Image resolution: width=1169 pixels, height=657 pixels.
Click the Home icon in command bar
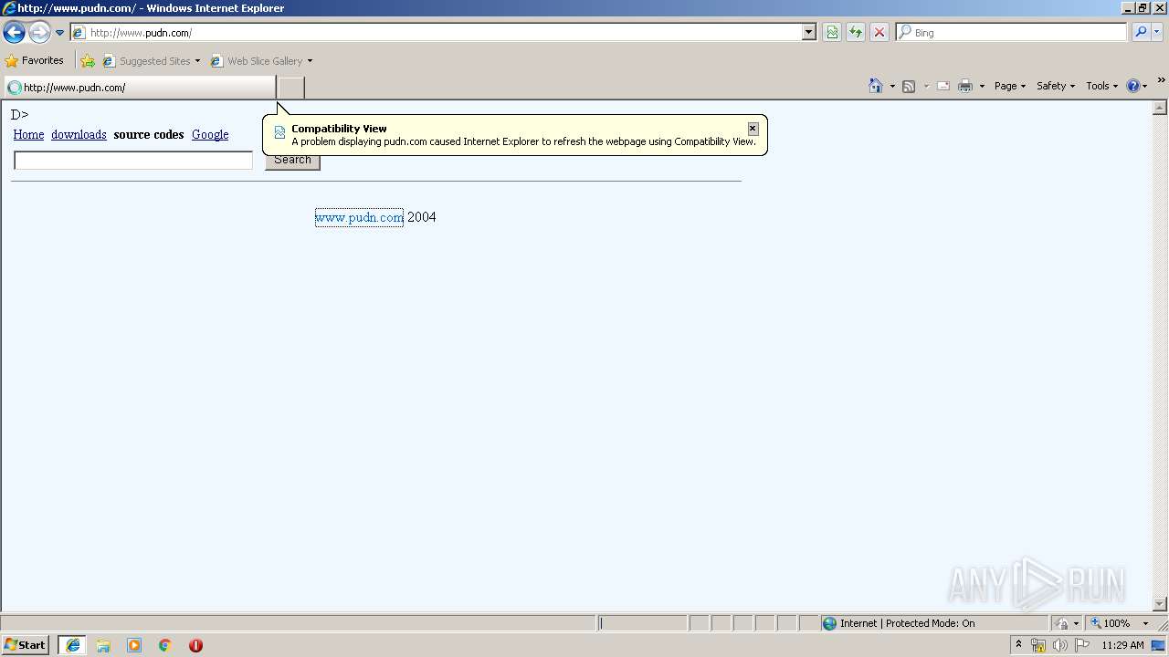[x=876, y=86]
